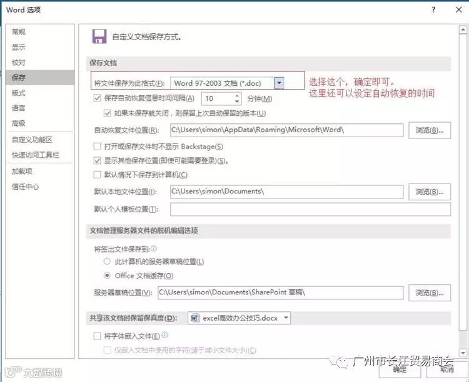Click info icon next to 将字体嵌入文件
469x382 pixels.
point(165,335)
